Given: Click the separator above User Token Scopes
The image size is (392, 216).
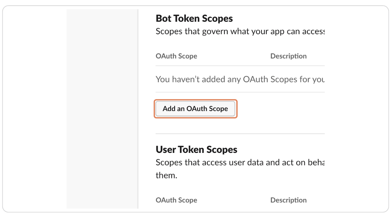Looking at the screenshot, I should pos(240,134).
